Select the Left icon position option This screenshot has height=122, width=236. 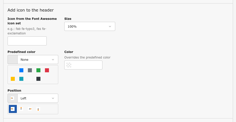pos(13,109)
